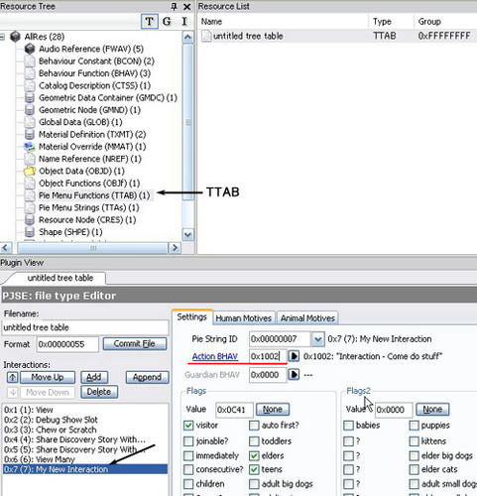Viewport: 477px width, 496px height.
Task: Switch to the Settings tab
Action: (x=192, y=317)
